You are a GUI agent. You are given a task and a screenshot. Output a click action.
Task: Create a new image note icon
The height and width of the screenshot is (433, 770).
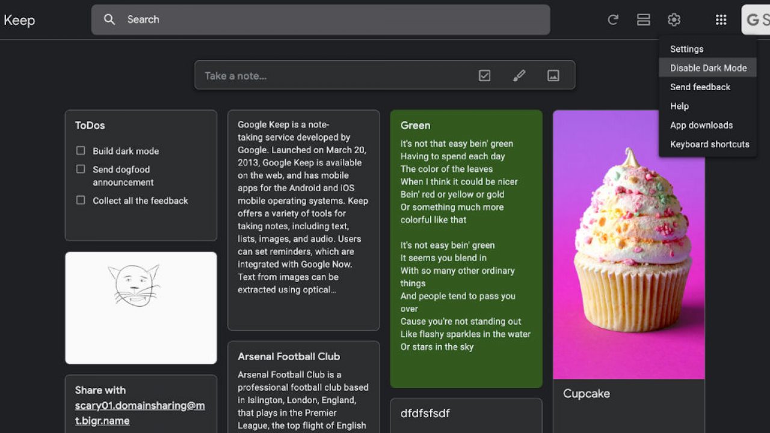point(553,76)
